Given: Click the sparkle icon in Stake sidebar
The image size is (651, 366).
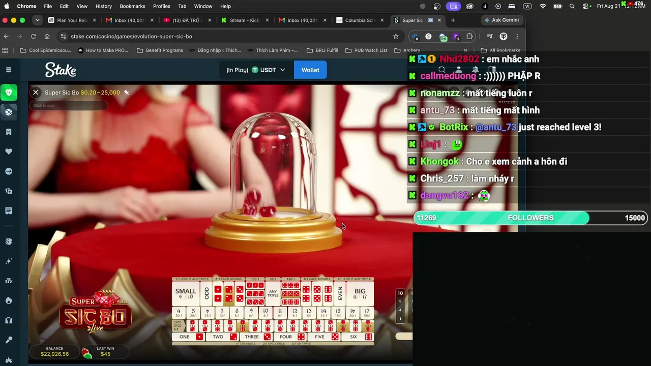Looking at the screenshot, I should click(x=9, y=261).
